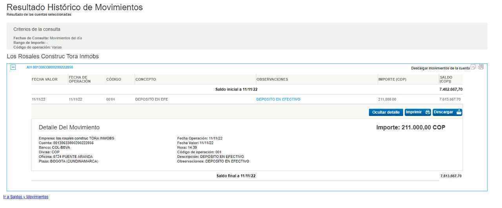502x208 pixels.
Task: Open account AH 00130633000200222856 link
Action: pyautogui.click(x=50, y=67)
